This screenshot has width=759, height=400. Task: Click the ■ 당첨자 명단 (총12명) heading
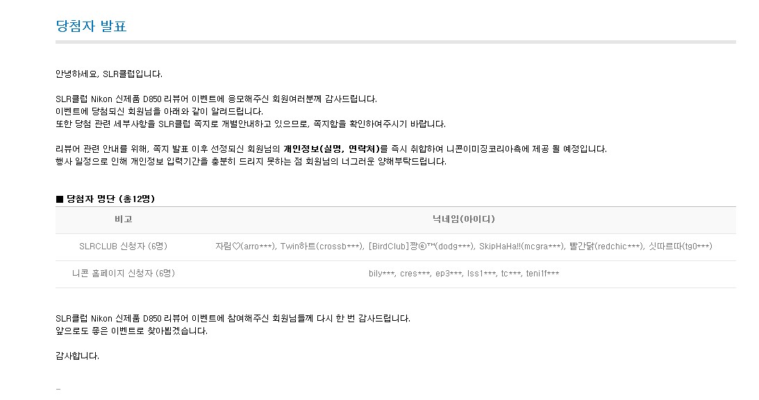click(106, 199)
